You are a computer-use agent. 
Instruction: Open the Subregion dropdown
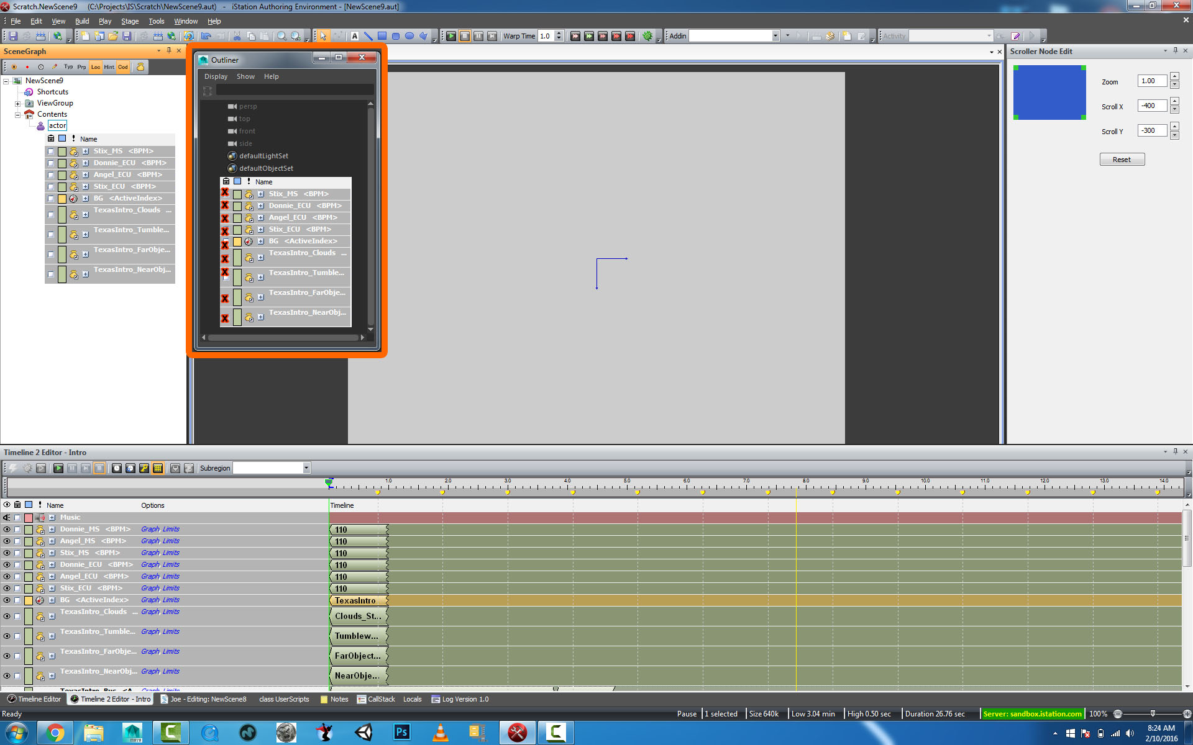(x=306, y=468)
